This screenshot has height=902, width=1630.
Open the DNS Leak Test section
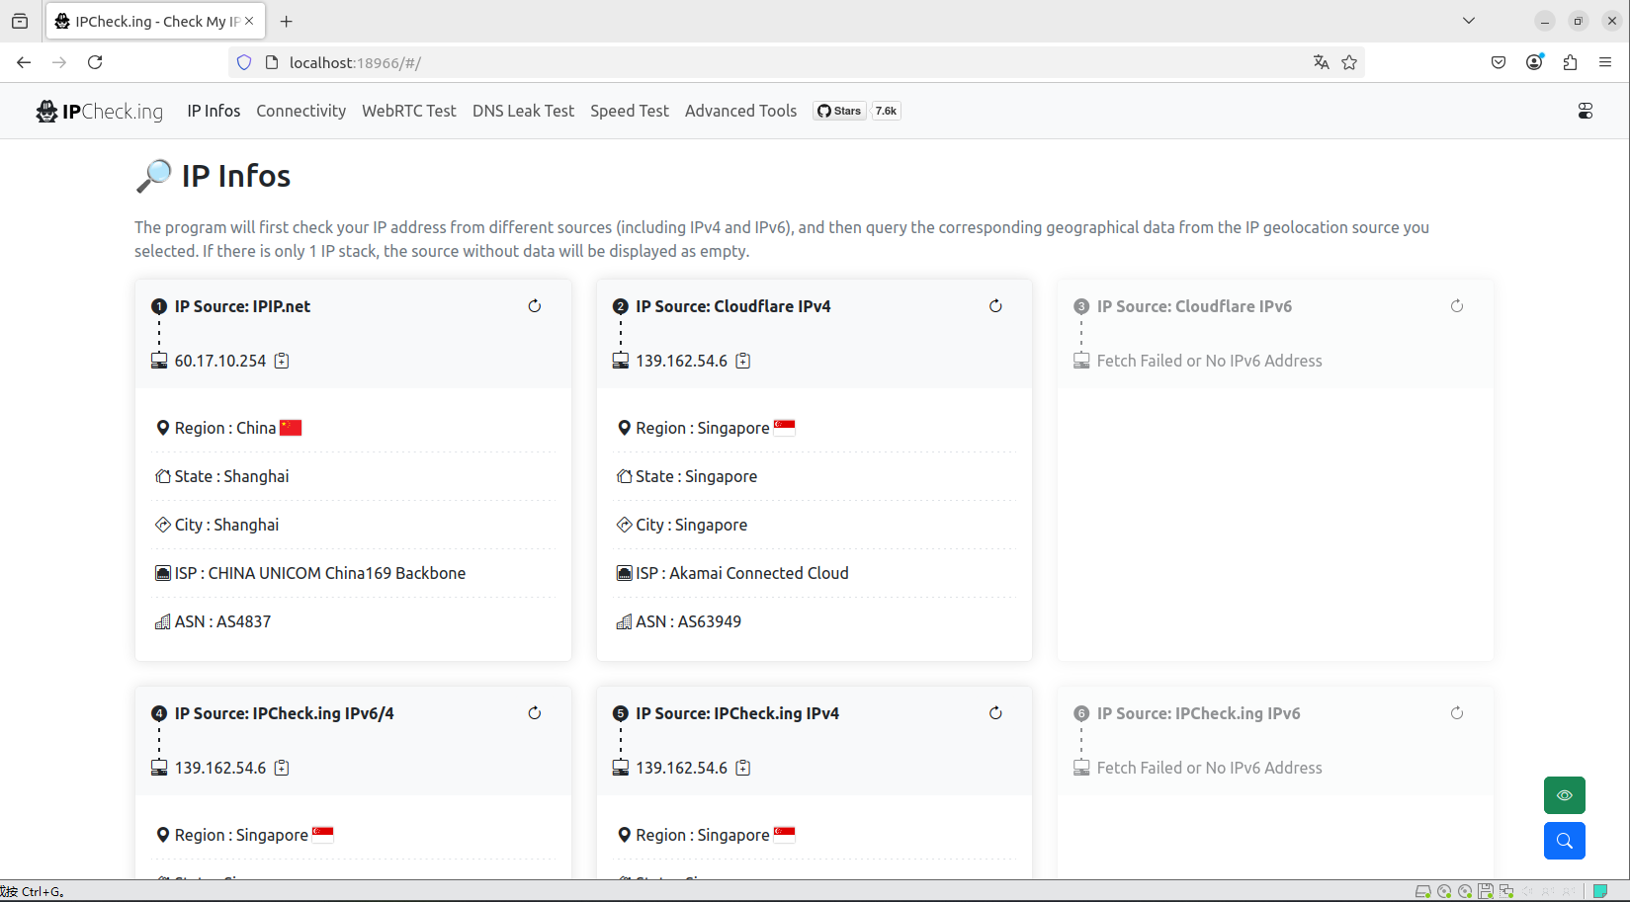[x=523, y=111]
